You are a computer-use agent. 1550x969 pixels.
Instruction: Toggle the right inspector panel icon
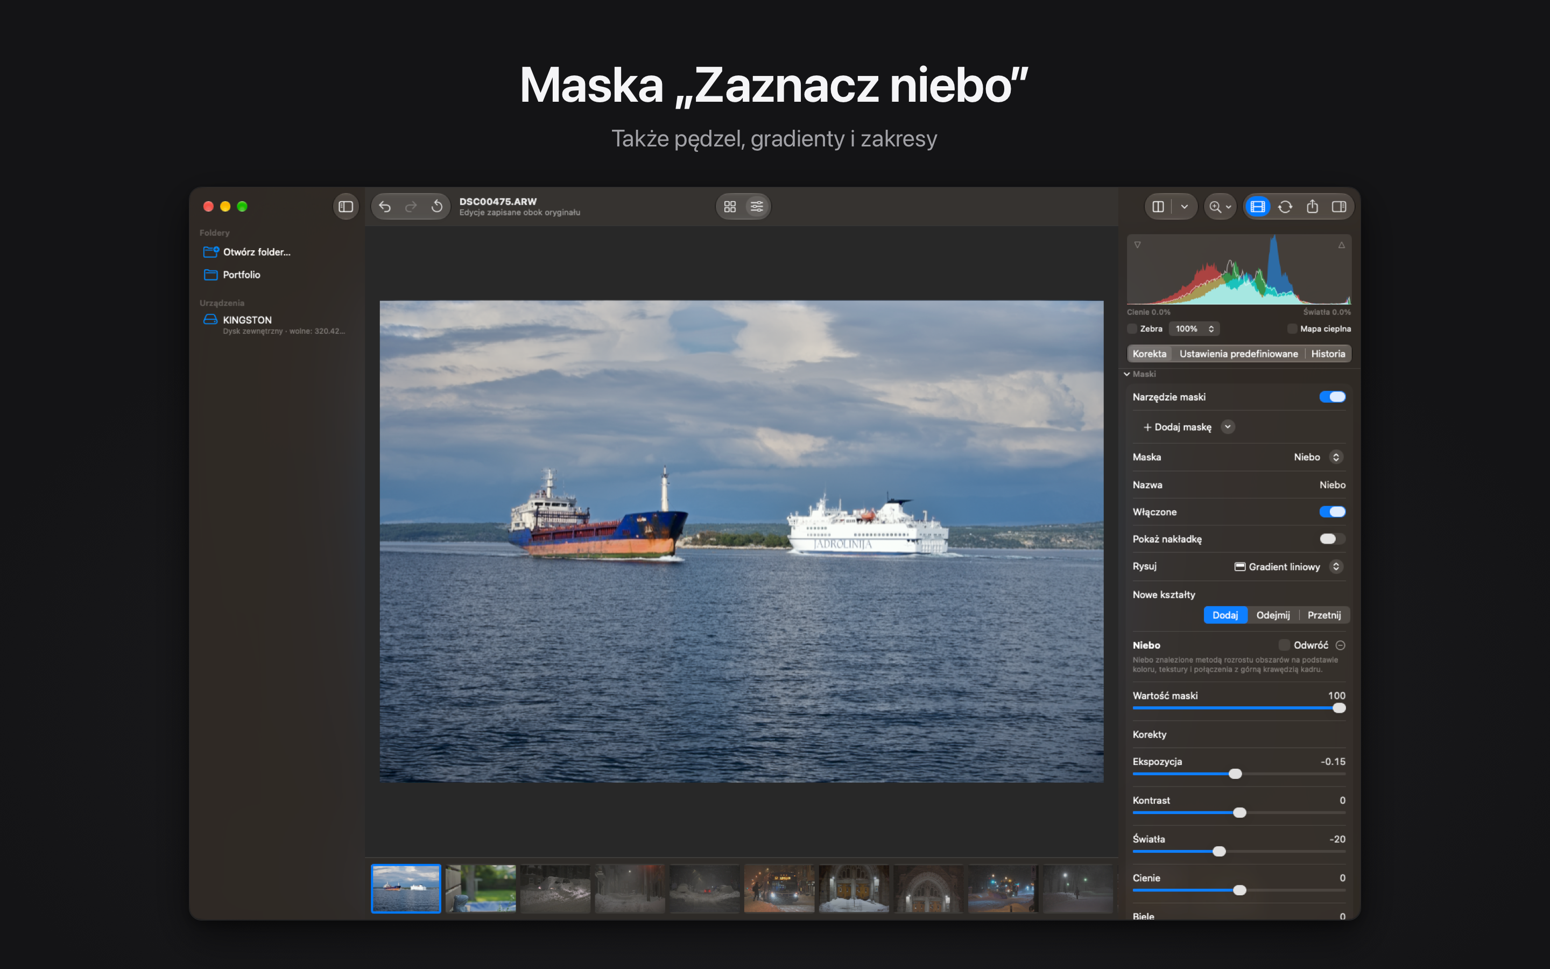click(1338, 206)
